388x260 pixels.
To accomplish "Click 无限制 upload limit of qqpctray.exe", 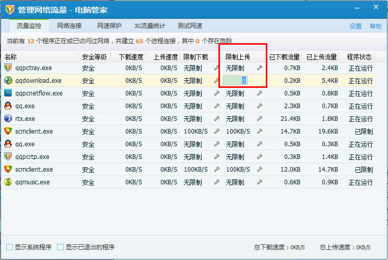I will pos(235,68).
